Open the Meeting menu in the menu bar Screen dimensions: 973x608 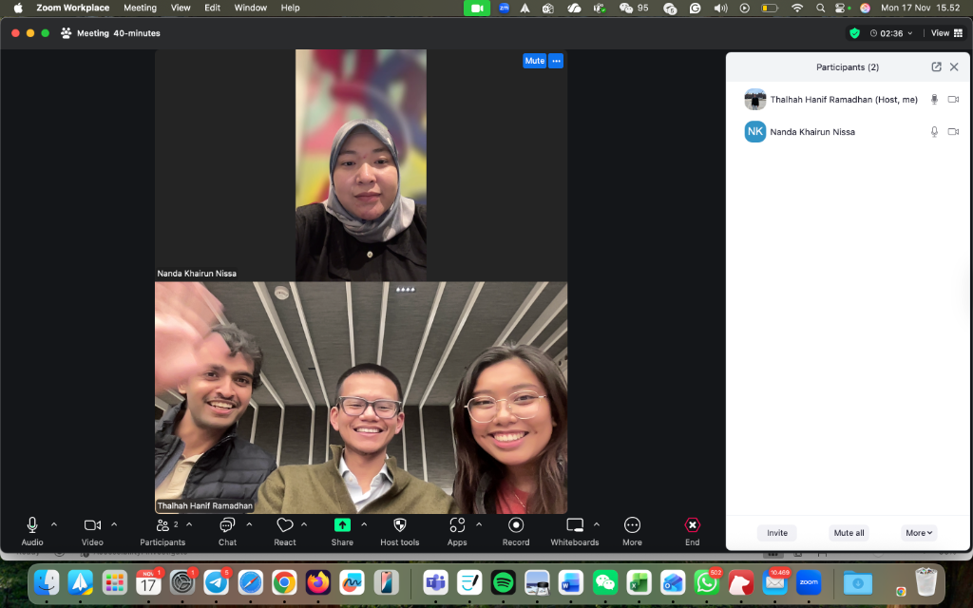140,8
